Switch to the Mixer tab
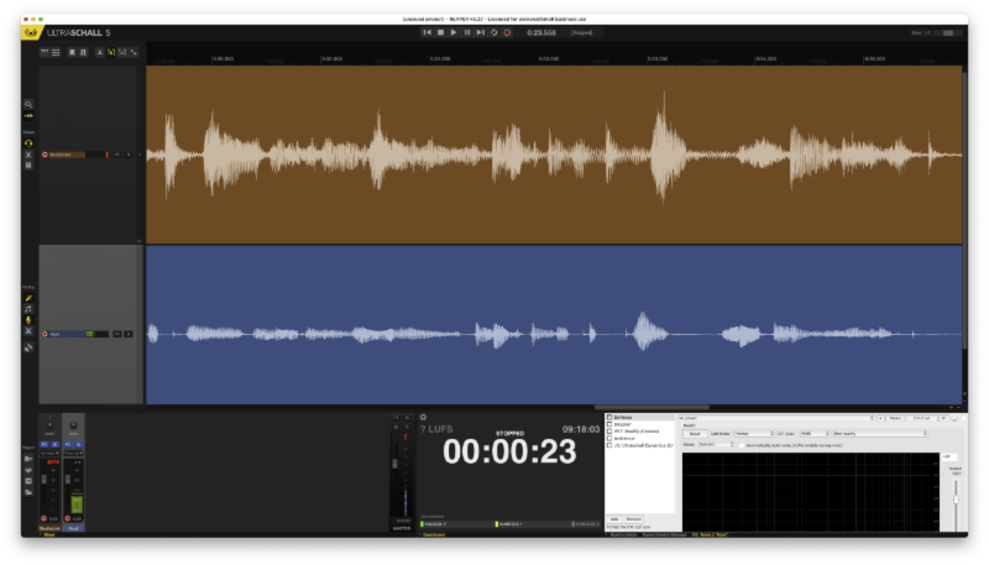Viewport: 989px width, 565px height. click(x=49, y=534)
